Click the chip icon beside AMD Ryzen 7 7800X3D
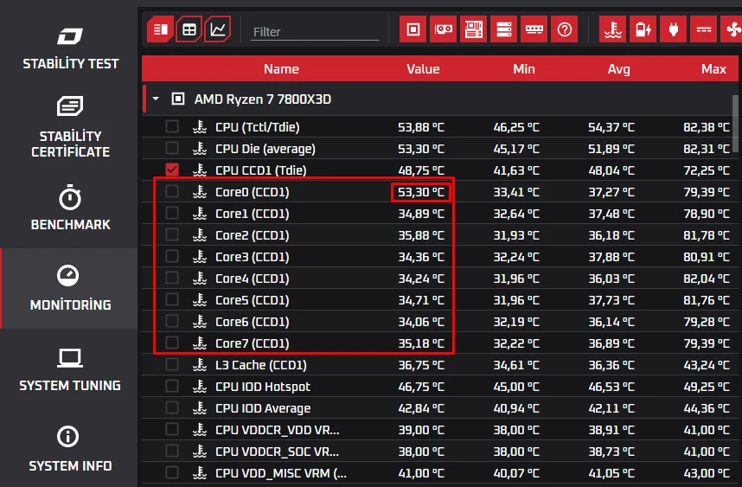 (178, 99)
